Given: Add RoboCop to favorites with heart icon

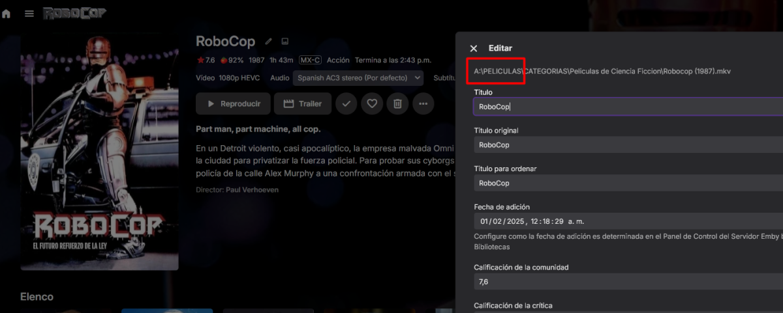Looking at the screenshot, I should click(x=372, y=103).
